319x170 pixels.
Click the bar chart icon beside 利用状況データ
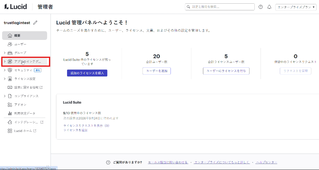click(x=10, y=113)
